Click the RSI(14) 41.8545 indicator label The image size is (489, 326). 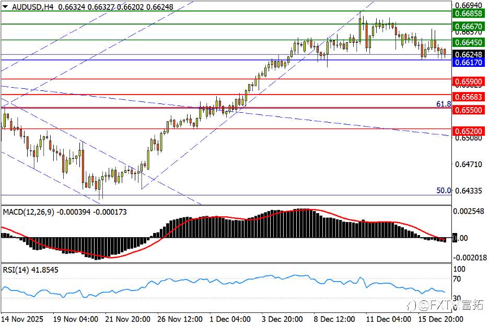pyautogui.click(x=30, y=270)
